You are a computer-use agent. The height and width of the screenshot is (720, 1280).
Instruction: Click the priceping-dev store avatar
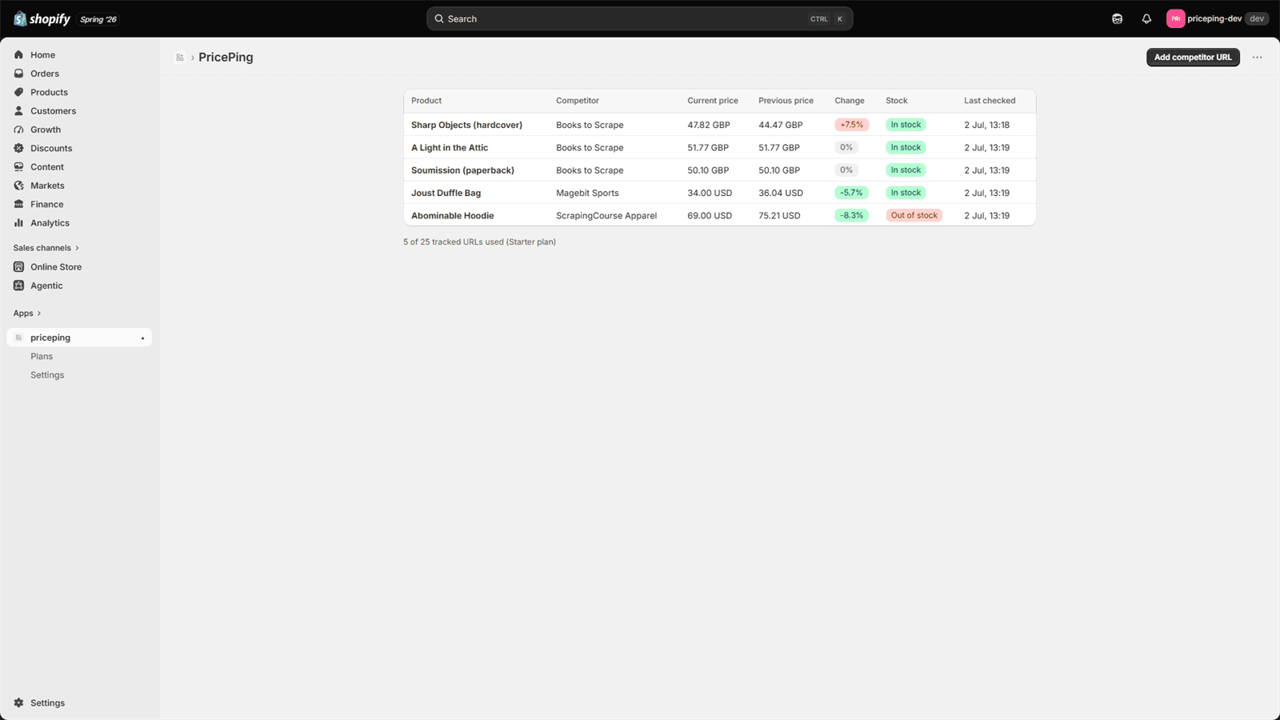pos(1175,18)
